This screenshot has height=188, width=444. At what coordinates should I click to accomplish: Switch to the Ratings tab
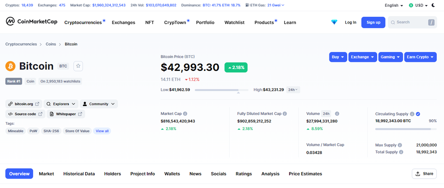click(x=244, y=174)
